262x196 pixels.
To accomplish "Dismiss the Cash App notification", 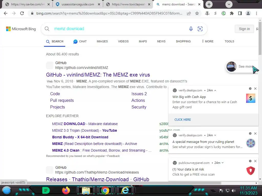I will (x=255, y=89).
